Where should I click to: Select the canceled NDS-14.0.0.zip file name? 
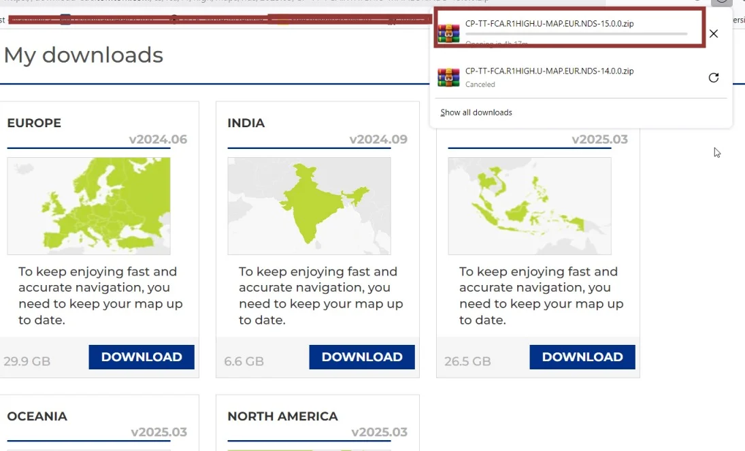click(x=550, y=71)
